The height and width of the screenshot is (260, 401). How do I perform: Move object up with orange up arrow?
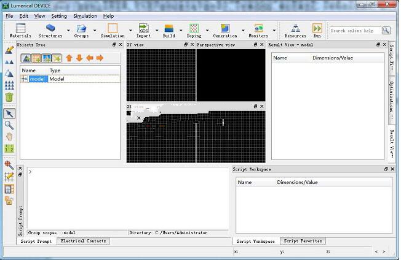coord(69,58)
